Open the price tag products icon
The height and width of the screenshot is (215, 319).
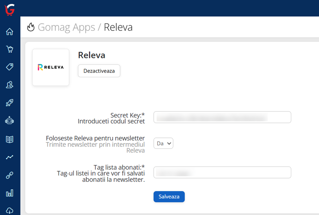click(10, 67)
